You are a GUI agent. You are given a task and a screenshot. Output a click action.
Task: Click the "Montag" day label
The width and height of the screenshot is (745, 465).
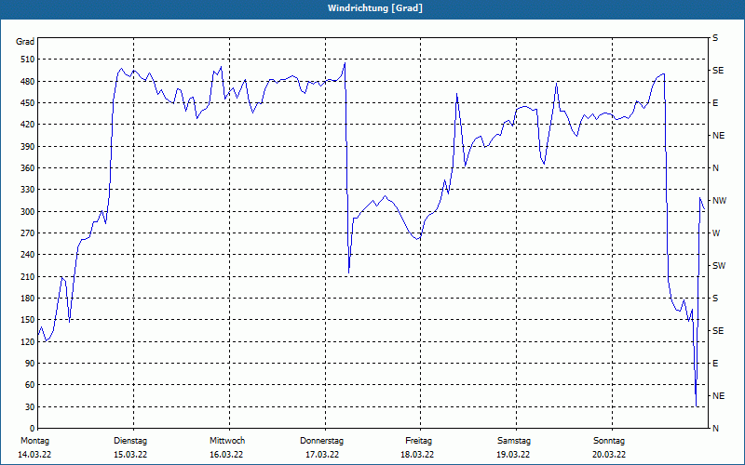pyautogui.click(x=34, y=441)
